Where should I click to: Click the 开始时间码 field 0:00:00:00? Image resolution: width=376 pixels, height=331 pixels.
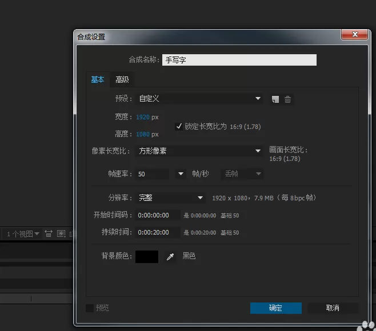pyautogui.click(x=158, y=215)
